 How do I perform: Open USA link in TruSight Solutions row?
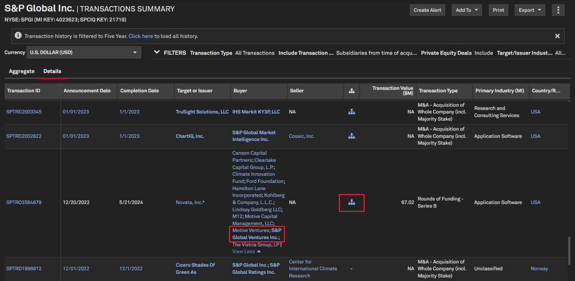536,112
